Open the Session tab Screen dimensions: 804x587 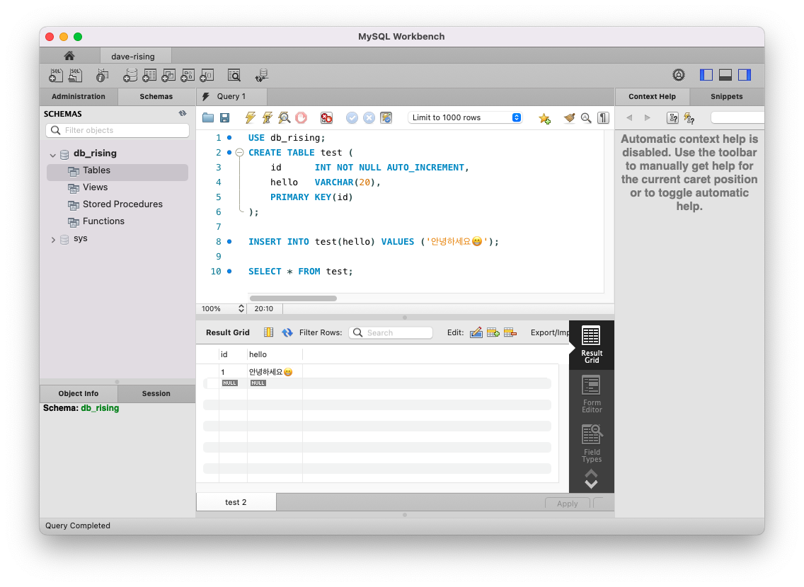pyautogui.click(x=156, y=393)
